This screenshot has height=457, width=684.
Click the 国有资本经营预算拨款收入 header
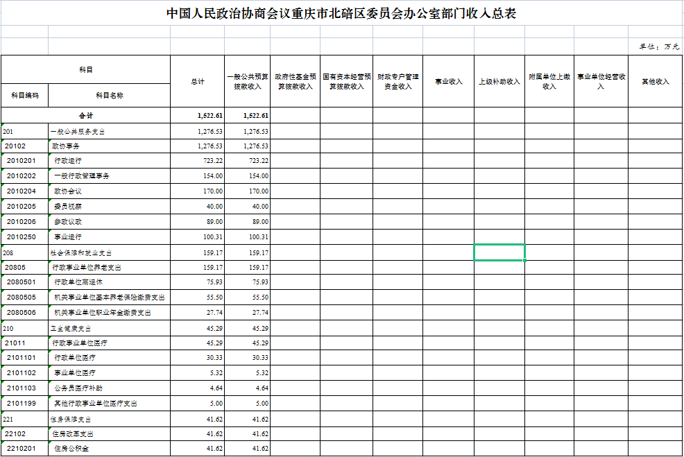click(x=346, y=81)
